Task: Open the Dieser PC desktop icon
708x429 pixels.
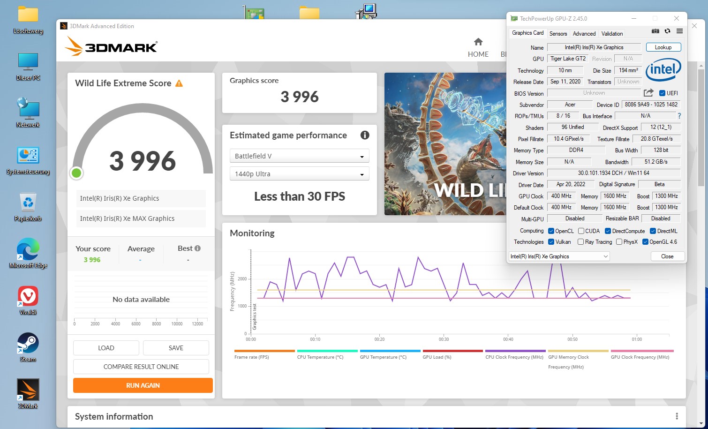Action: pyautogui.click(x=28, y=66)
